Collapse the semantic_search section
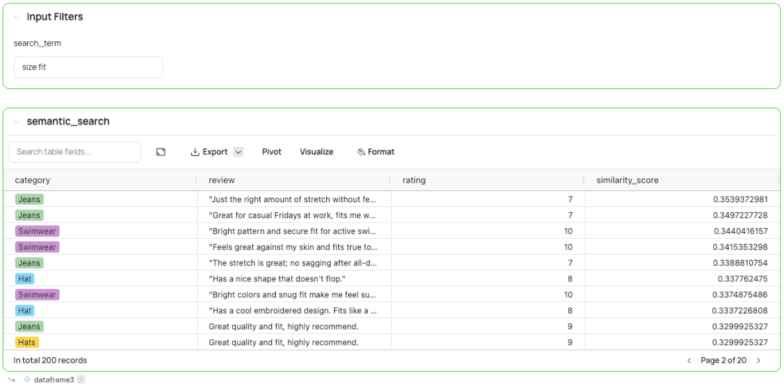The image size is (784, 385). point(16,122)
